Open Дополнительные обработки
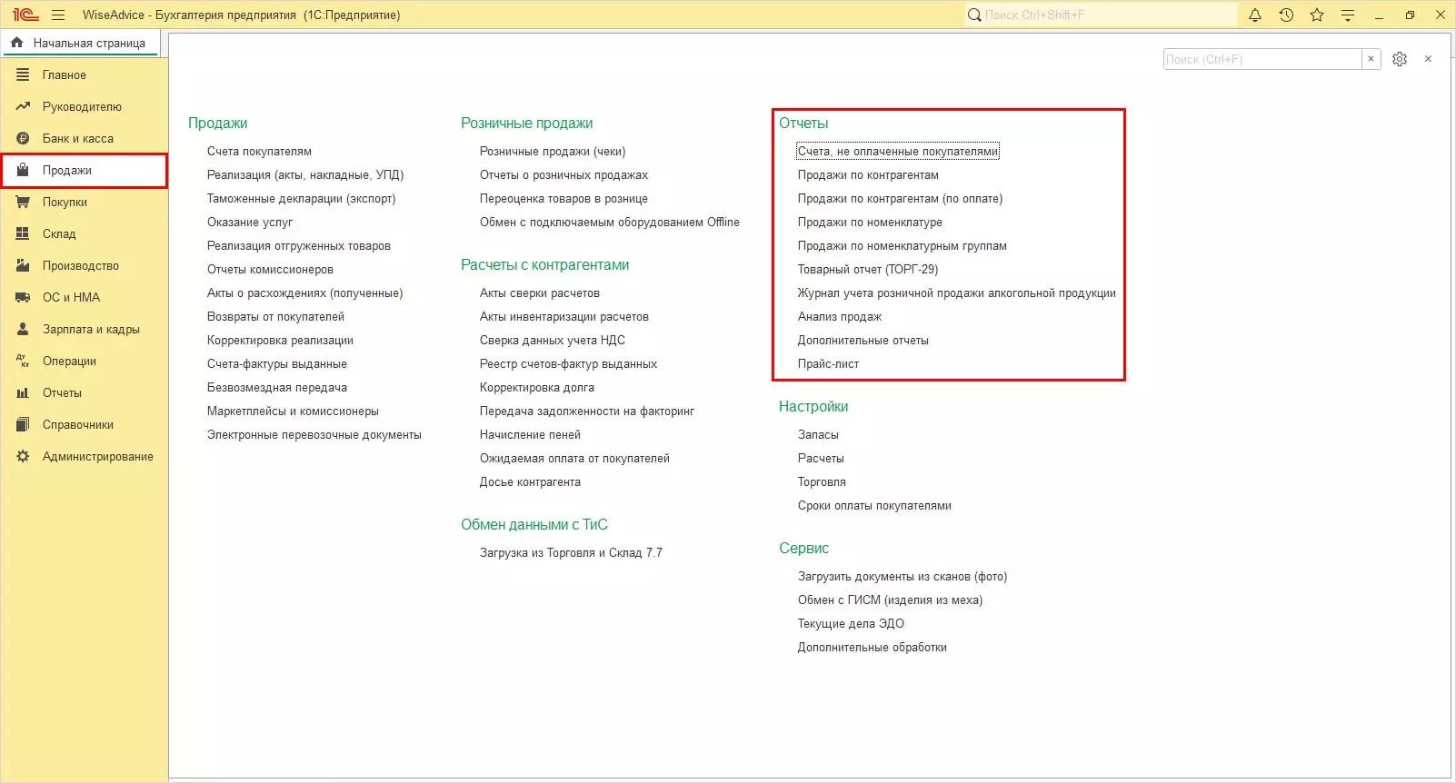The image size is (1456, 783). [873, 647]
